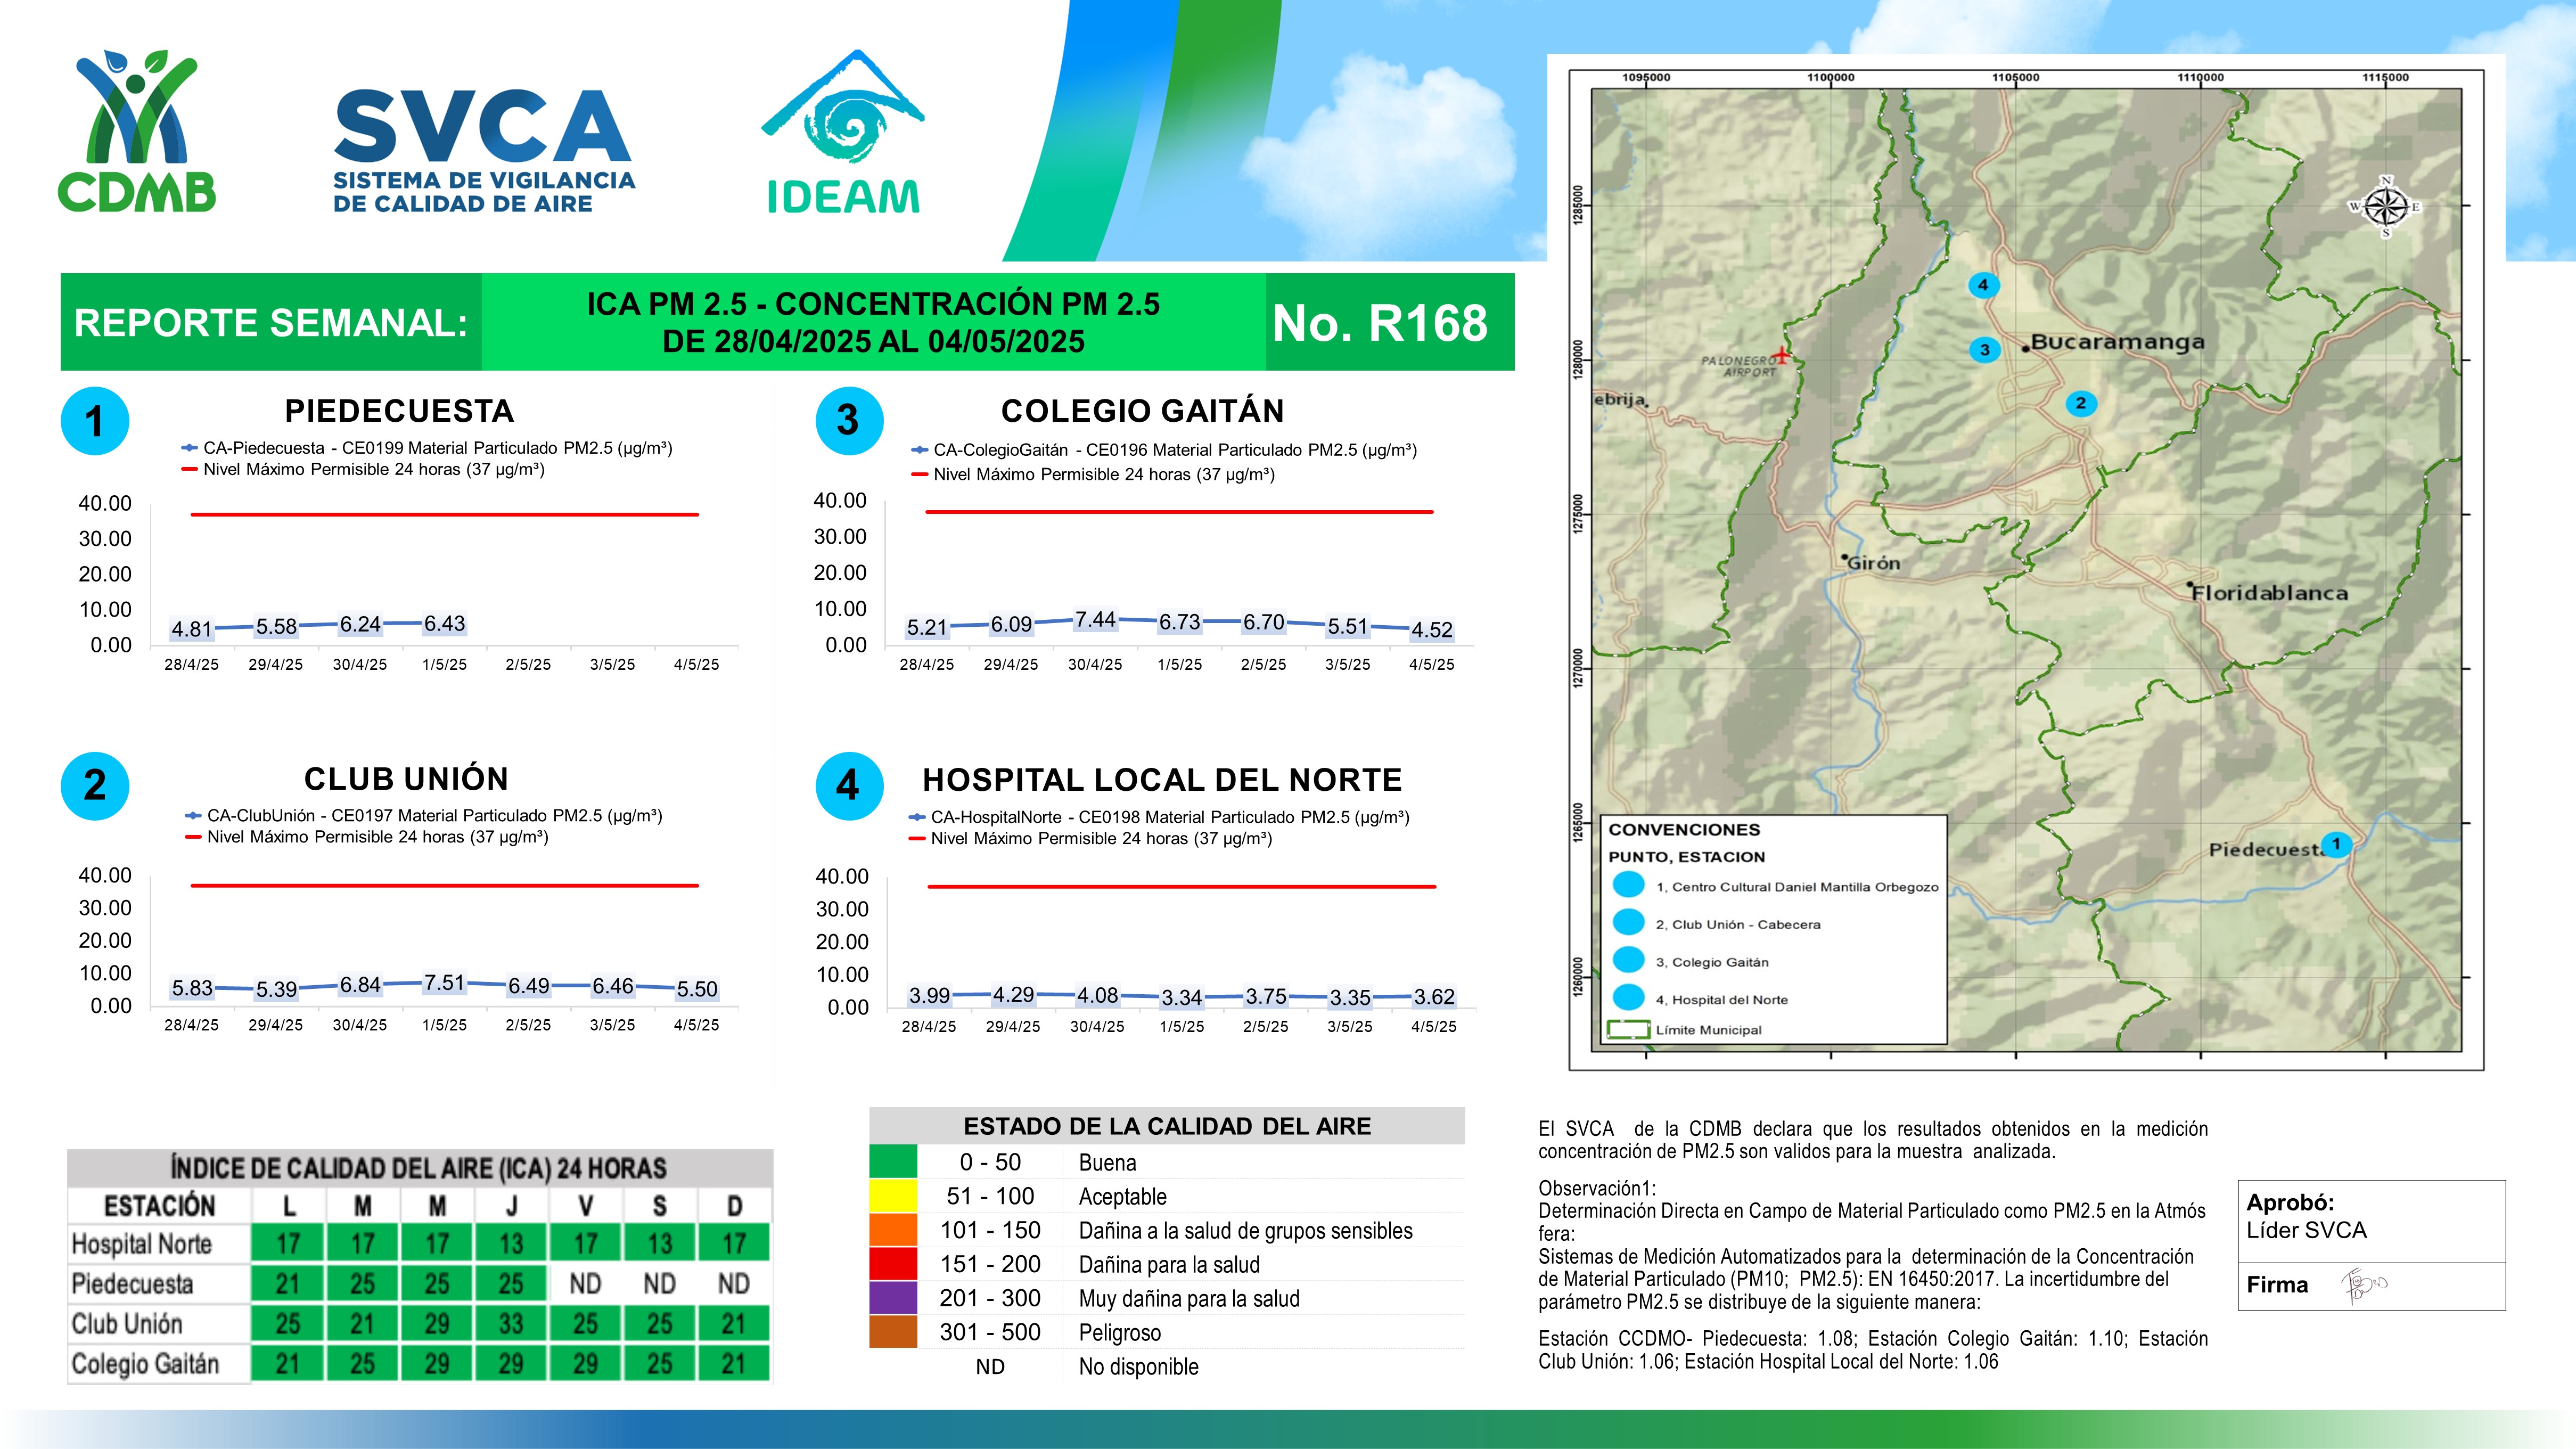2576x1449 pixels.
Task: Click the green Buena color swatch
Action: click(893, 1162)
